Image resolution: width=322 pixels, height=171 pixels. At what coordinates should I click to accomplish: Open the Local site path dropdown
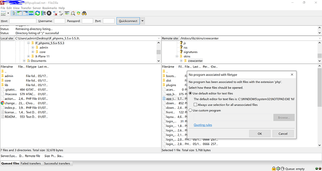(x=158, y=39)
